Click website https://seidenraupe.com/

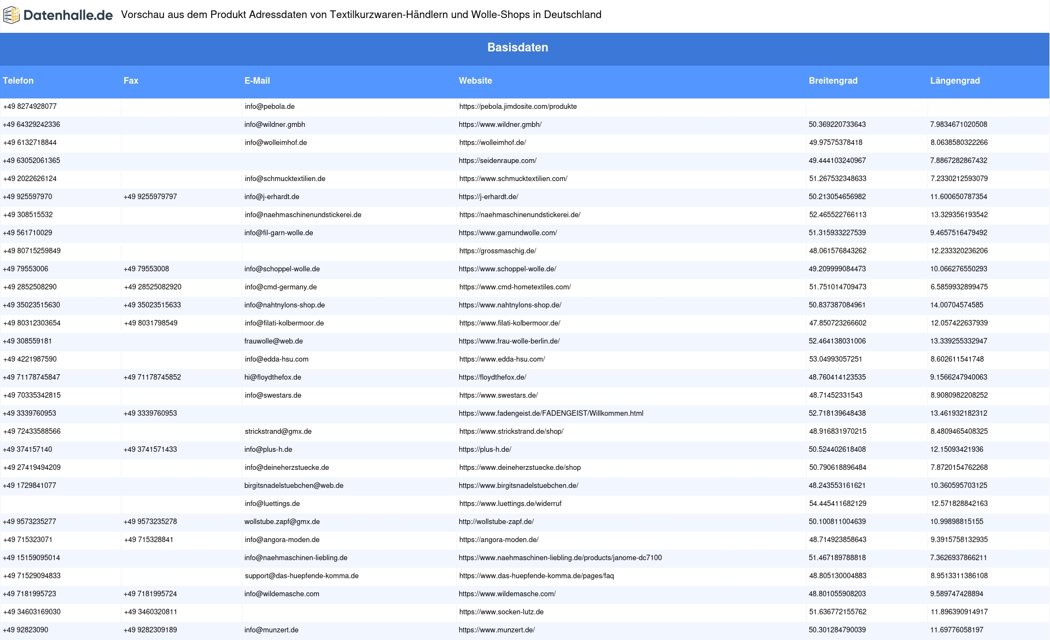click(498, 161)
